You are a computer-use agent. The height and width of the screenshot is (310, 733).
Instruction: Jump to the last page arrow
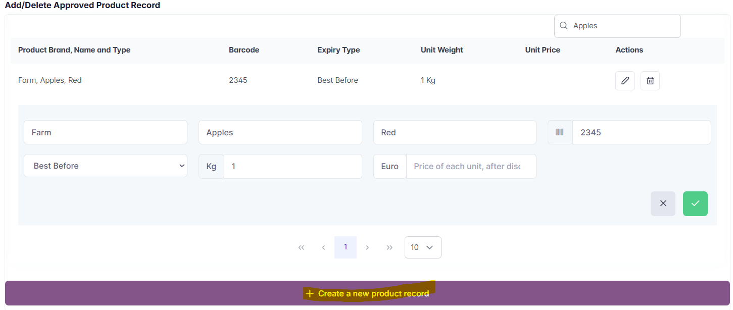tap(389, 247)
